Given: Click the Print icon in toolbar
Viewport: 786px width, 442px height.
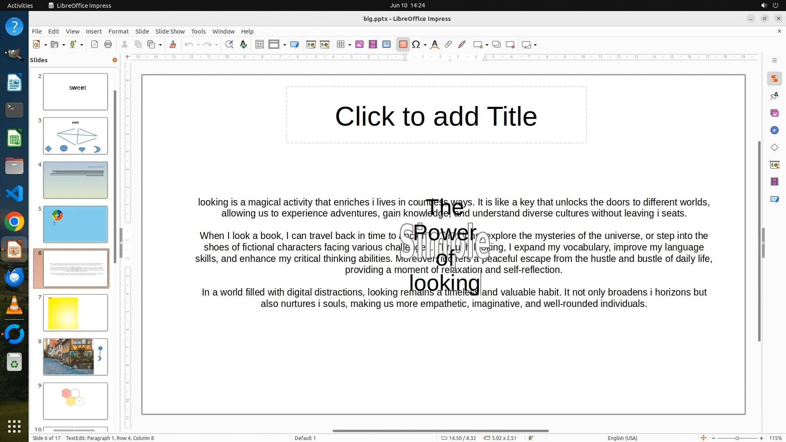Looking at the screenshot, I should click(x=108, y=45).
